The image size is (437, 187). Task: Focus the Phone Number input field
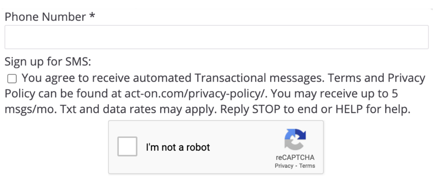point(216,37)
